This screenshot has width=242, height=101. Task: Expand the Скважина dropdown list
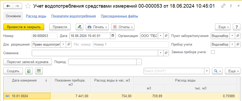point(160,53)
